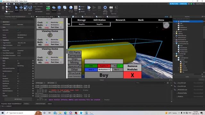Click the red X button

pos(132,75)
